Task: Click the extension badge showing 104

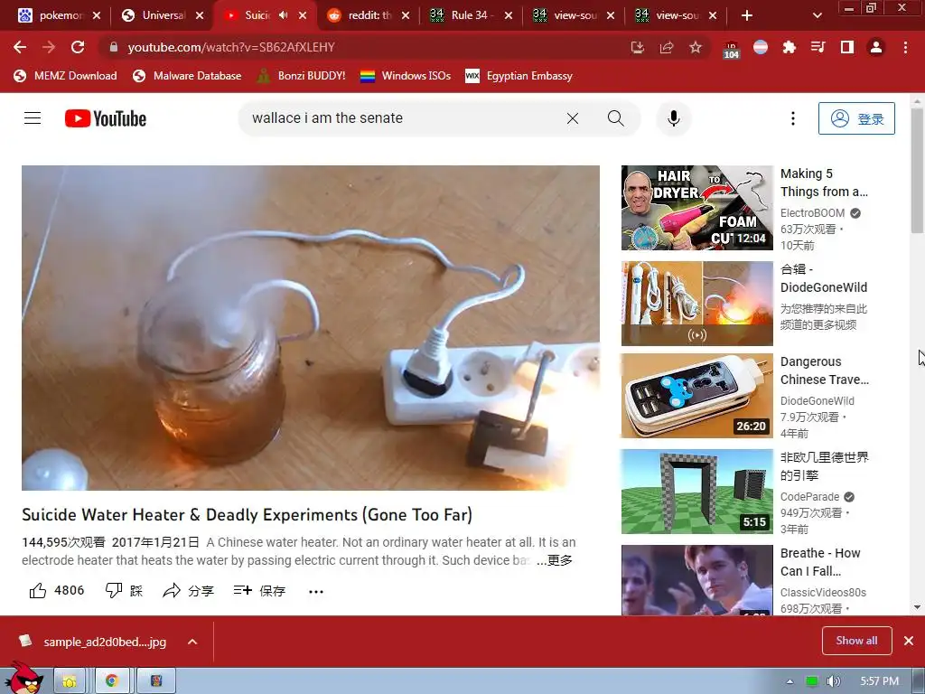Action: tap(731, 50)
